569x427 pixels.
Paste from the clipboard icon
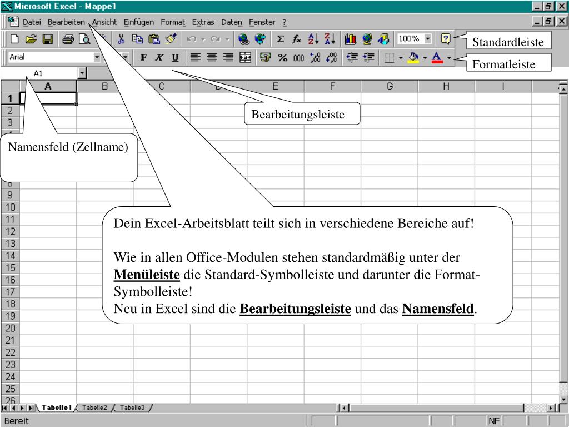[x=154, y=39]
